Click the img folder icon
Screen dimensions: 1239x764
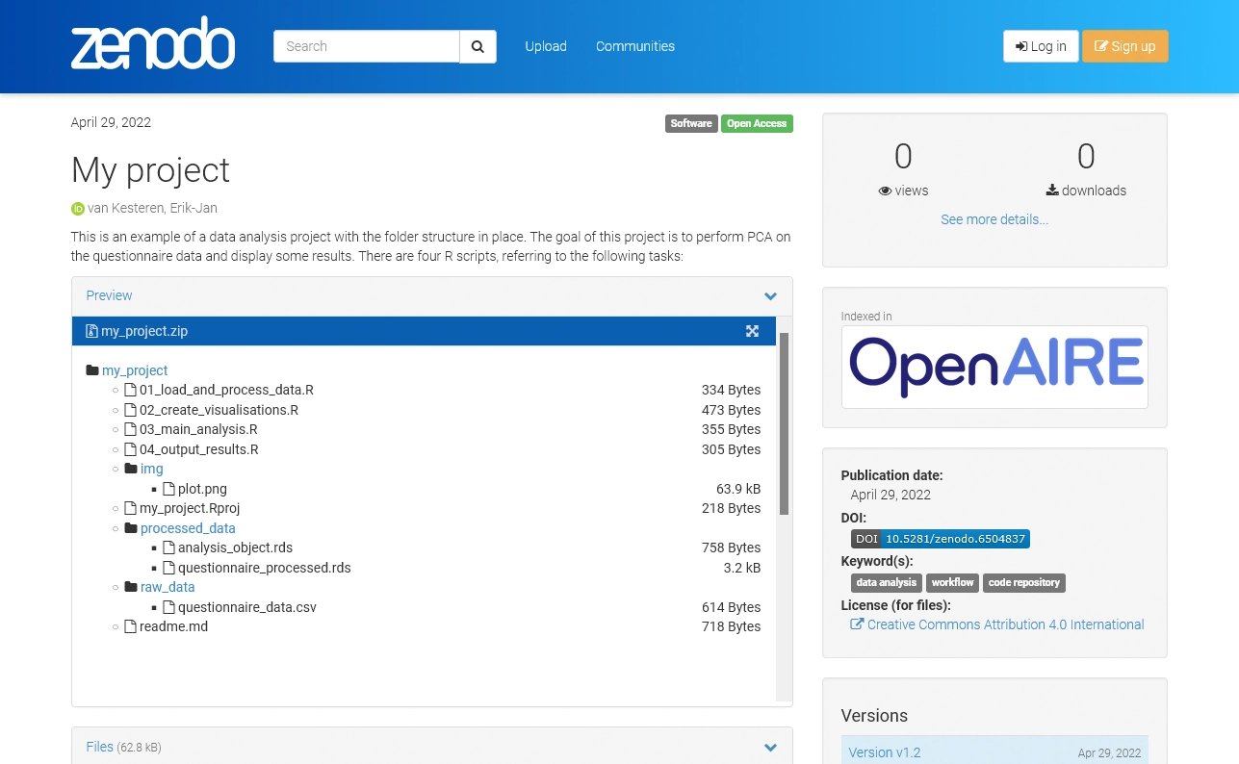(x=131, y=469)
